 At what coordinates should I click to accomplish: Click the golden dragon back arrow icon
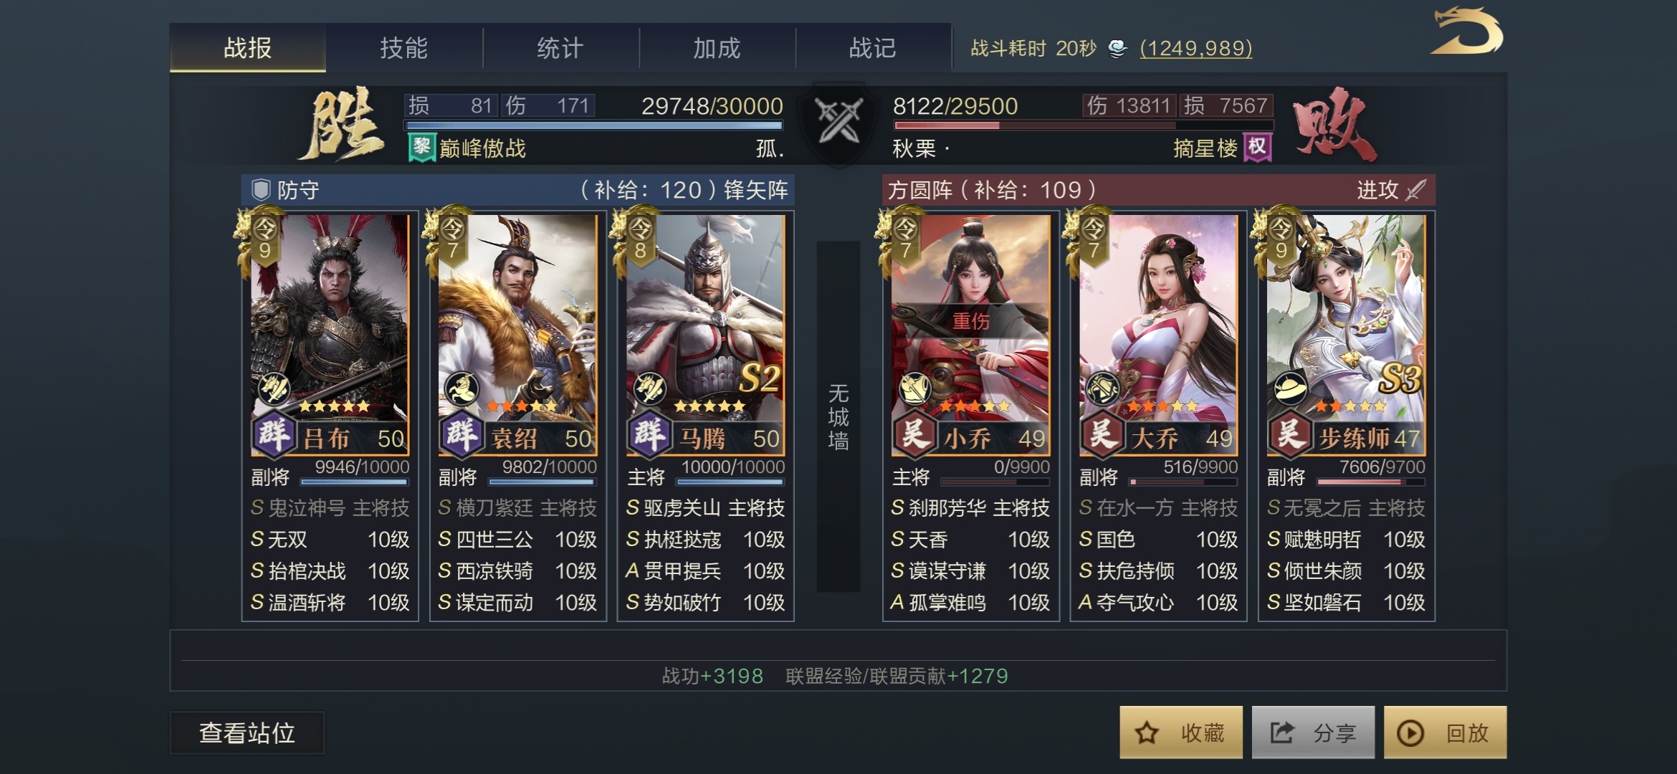point(1466,32)
